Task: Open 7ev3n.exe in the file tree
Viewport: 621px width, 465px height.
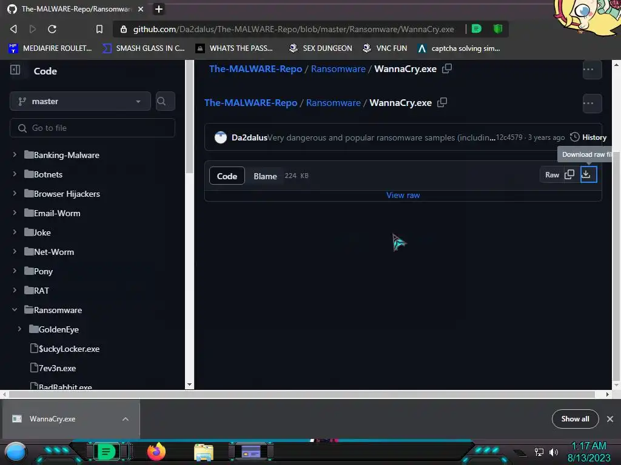Action: (57, 368)
